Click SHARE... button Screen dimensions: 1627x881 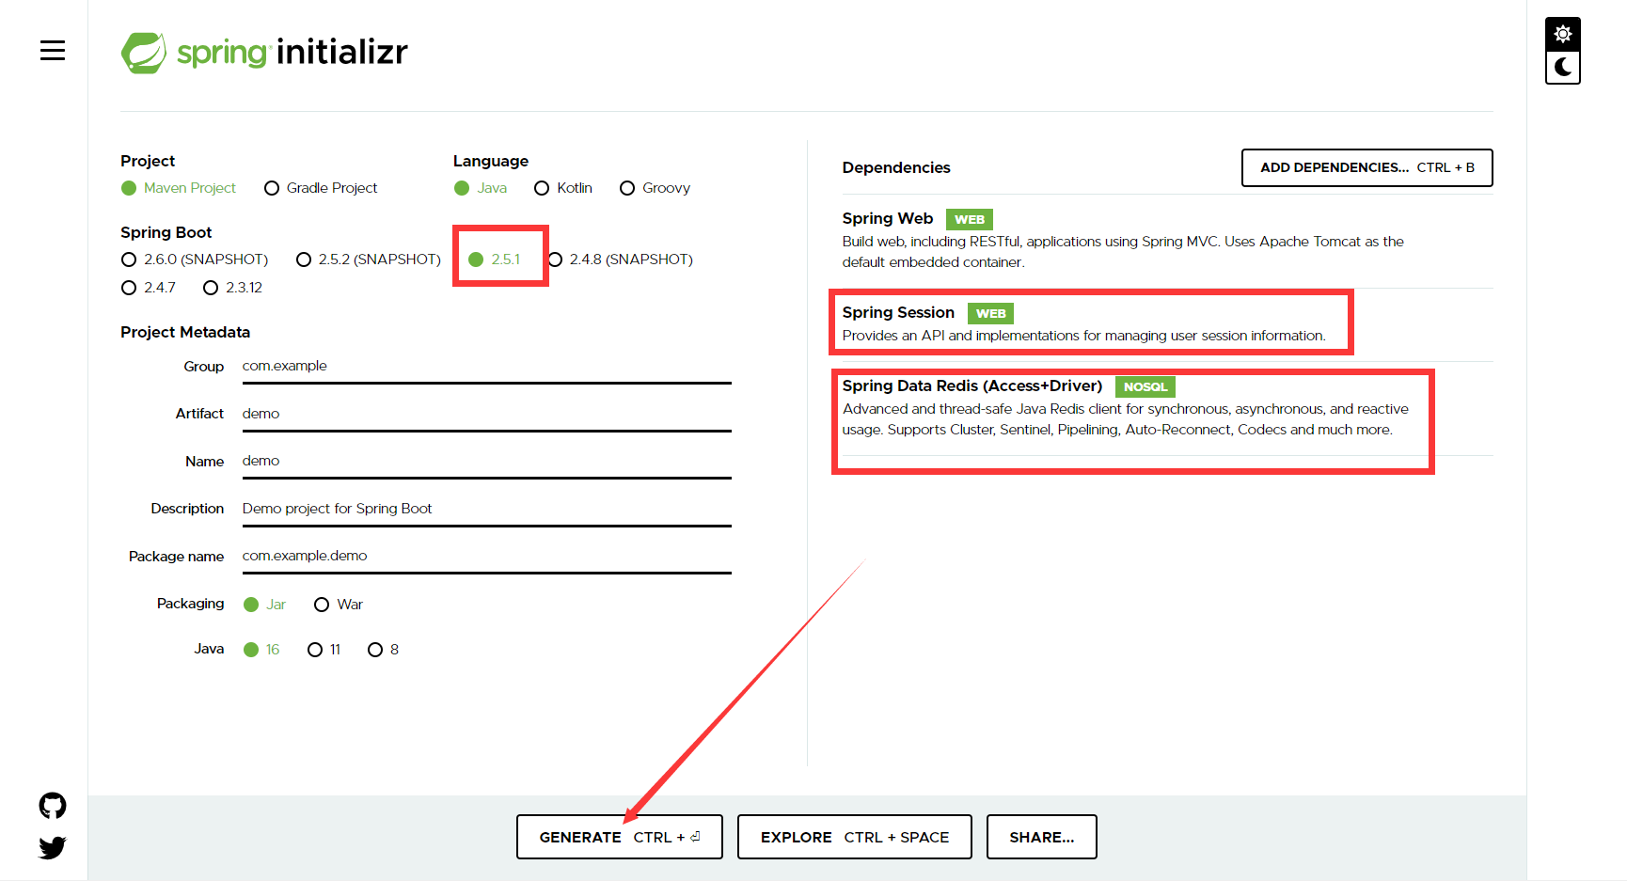pos(1042,837)
